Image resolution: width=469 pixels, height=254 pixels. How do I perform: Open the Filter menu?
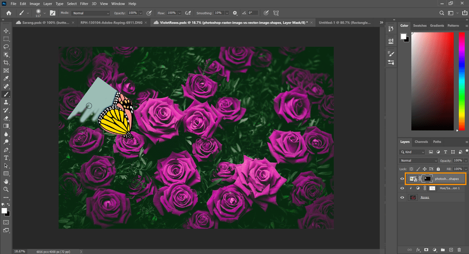coord(84,4)
